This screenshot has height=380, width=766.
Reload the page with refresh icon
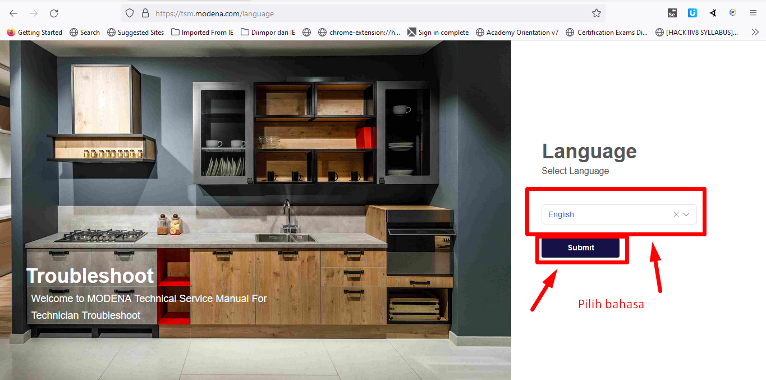[x=54, y=13]
